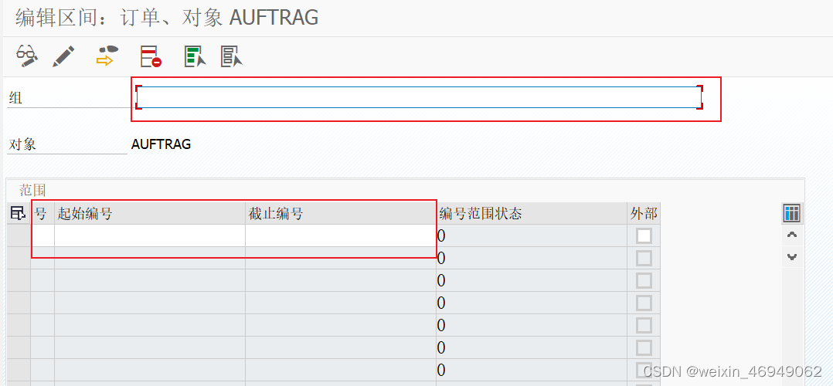Select all rows with the green list icon

195,56
